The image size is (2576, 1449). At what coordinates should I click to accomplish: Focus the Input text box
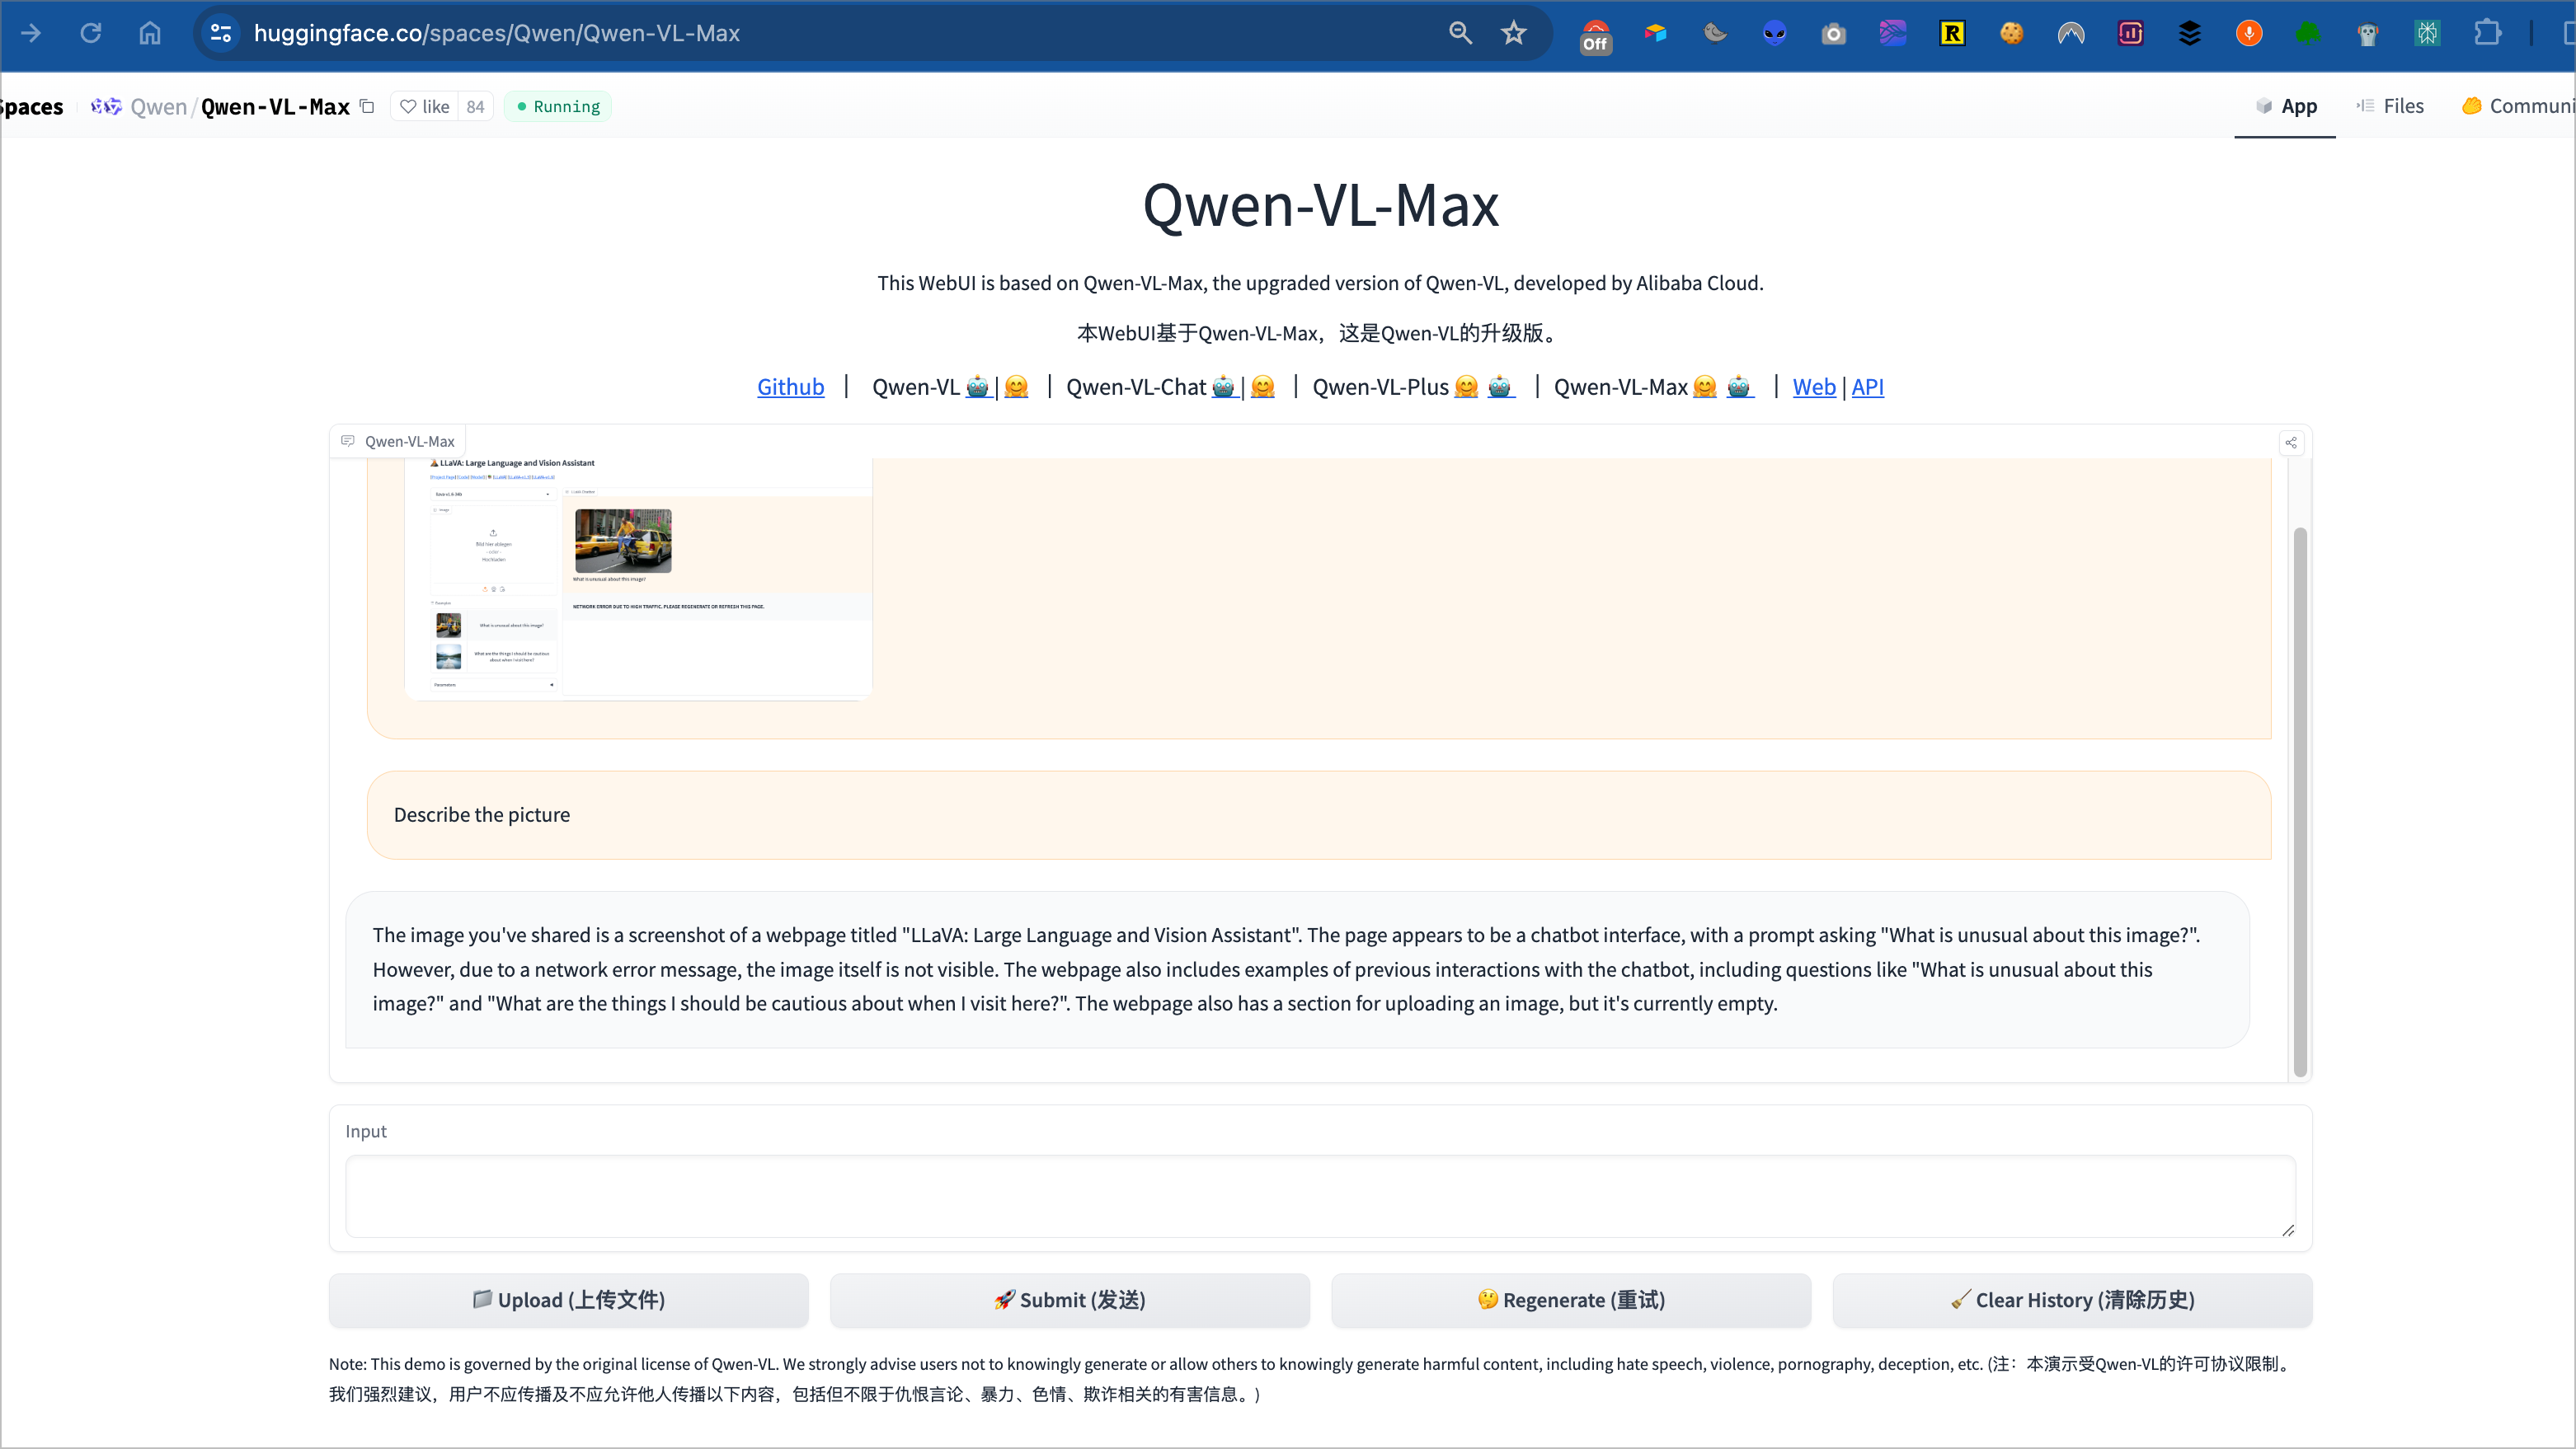point(1320,1196)
